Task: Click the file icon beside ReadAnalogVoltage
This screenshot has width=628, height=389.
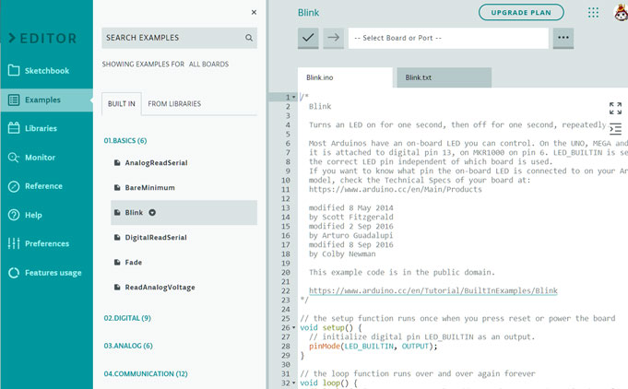Action: (117, 287)
